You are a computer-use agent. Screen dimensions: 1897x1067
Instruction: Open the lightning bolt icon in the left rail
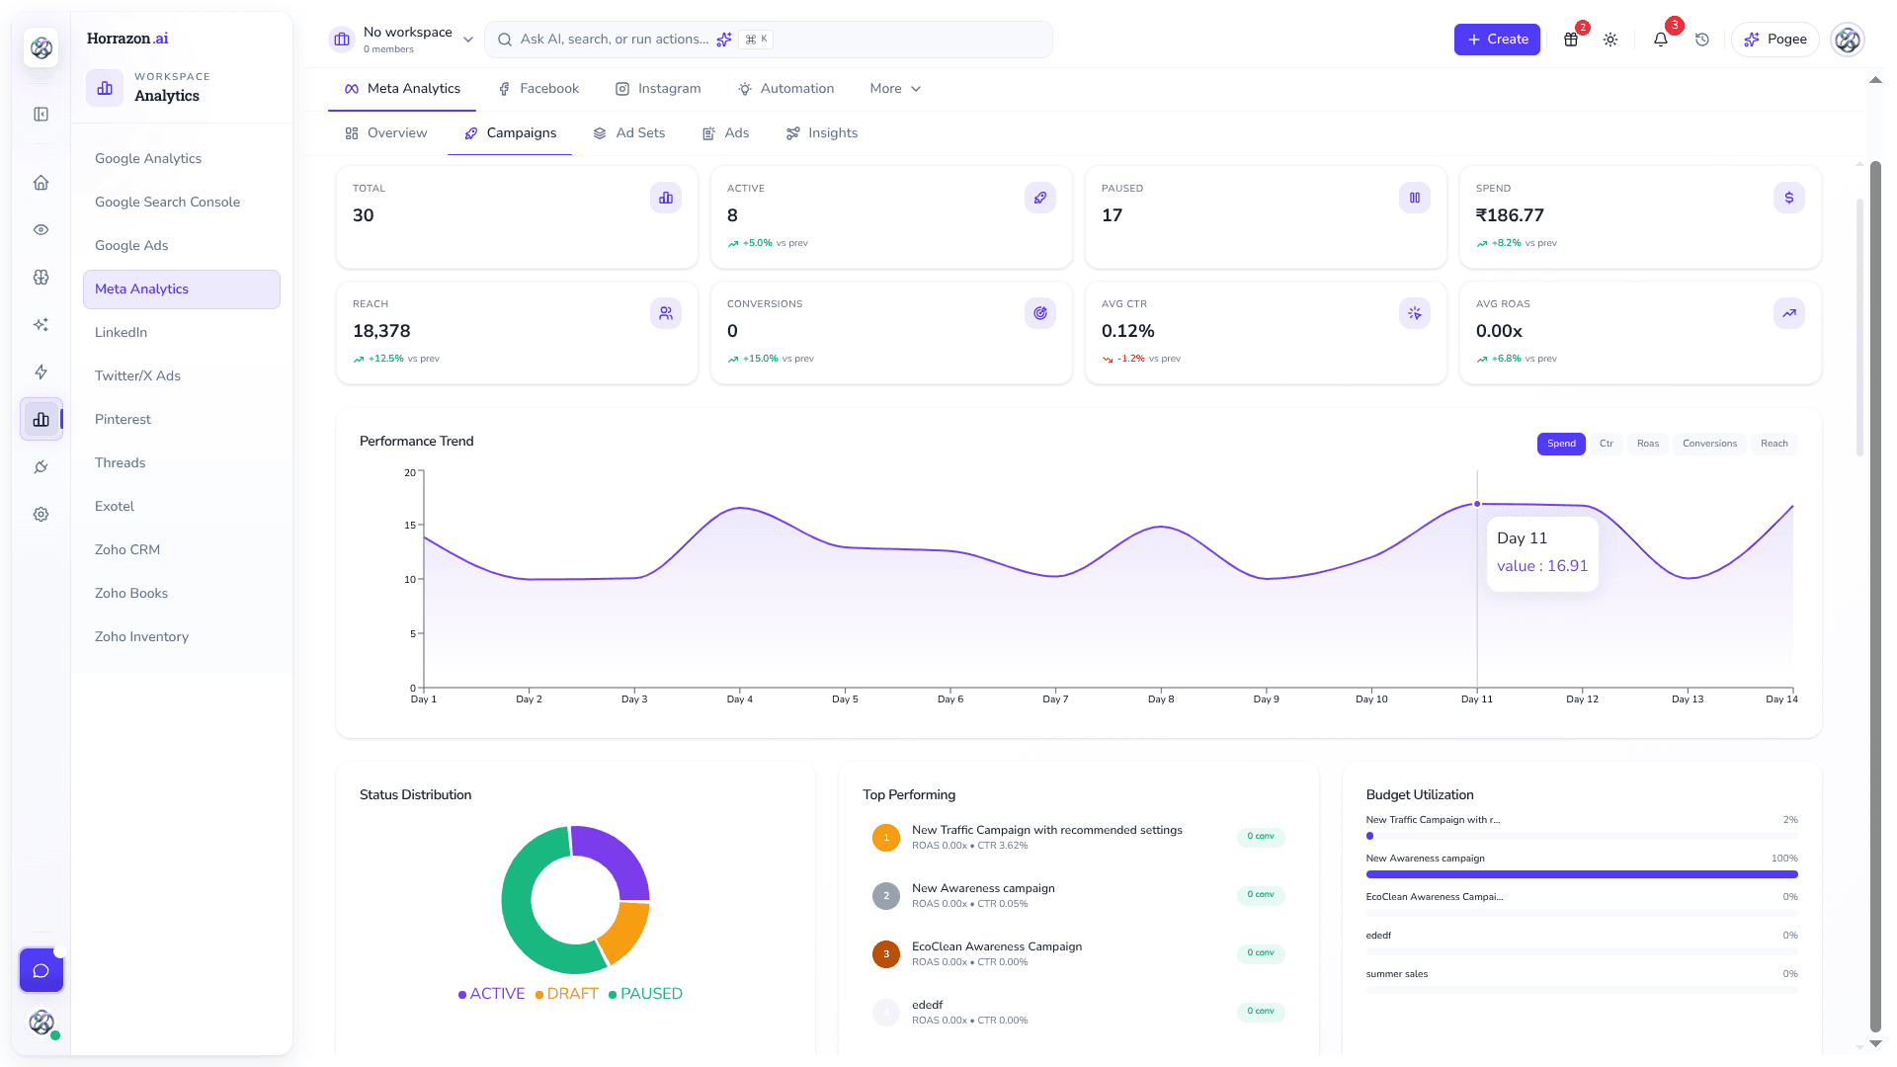click(x=41, y=372)
